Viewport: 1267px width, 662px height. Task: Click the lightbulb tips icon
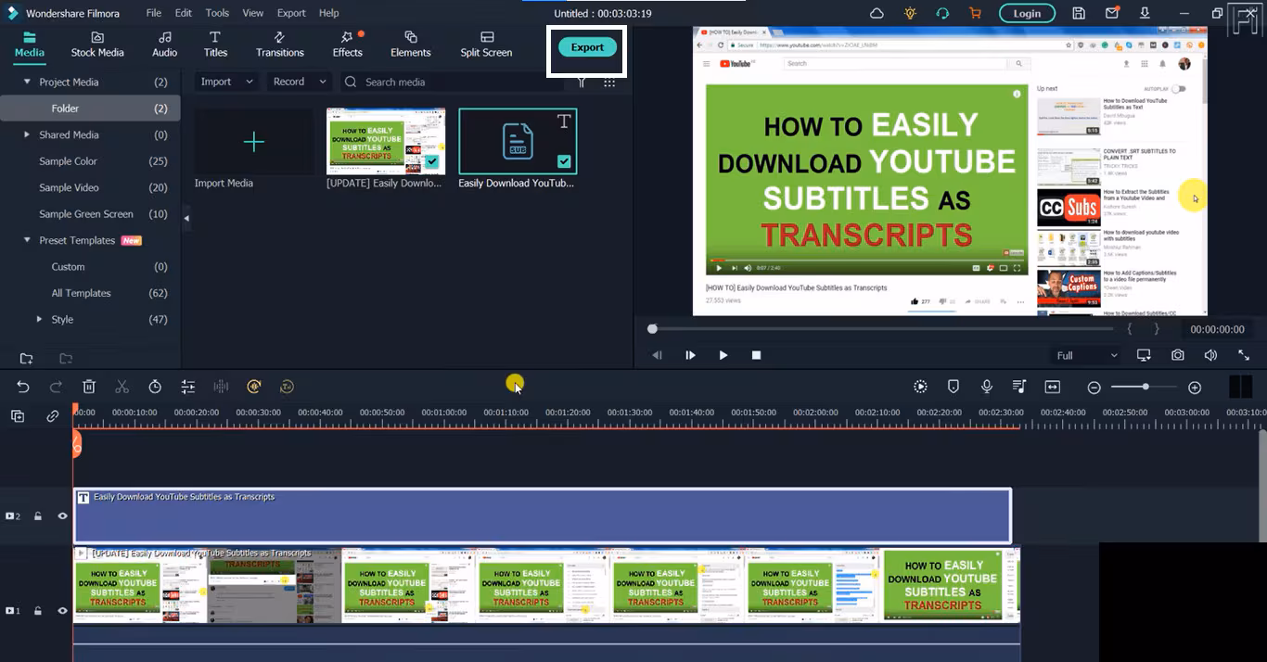[909, 13]
